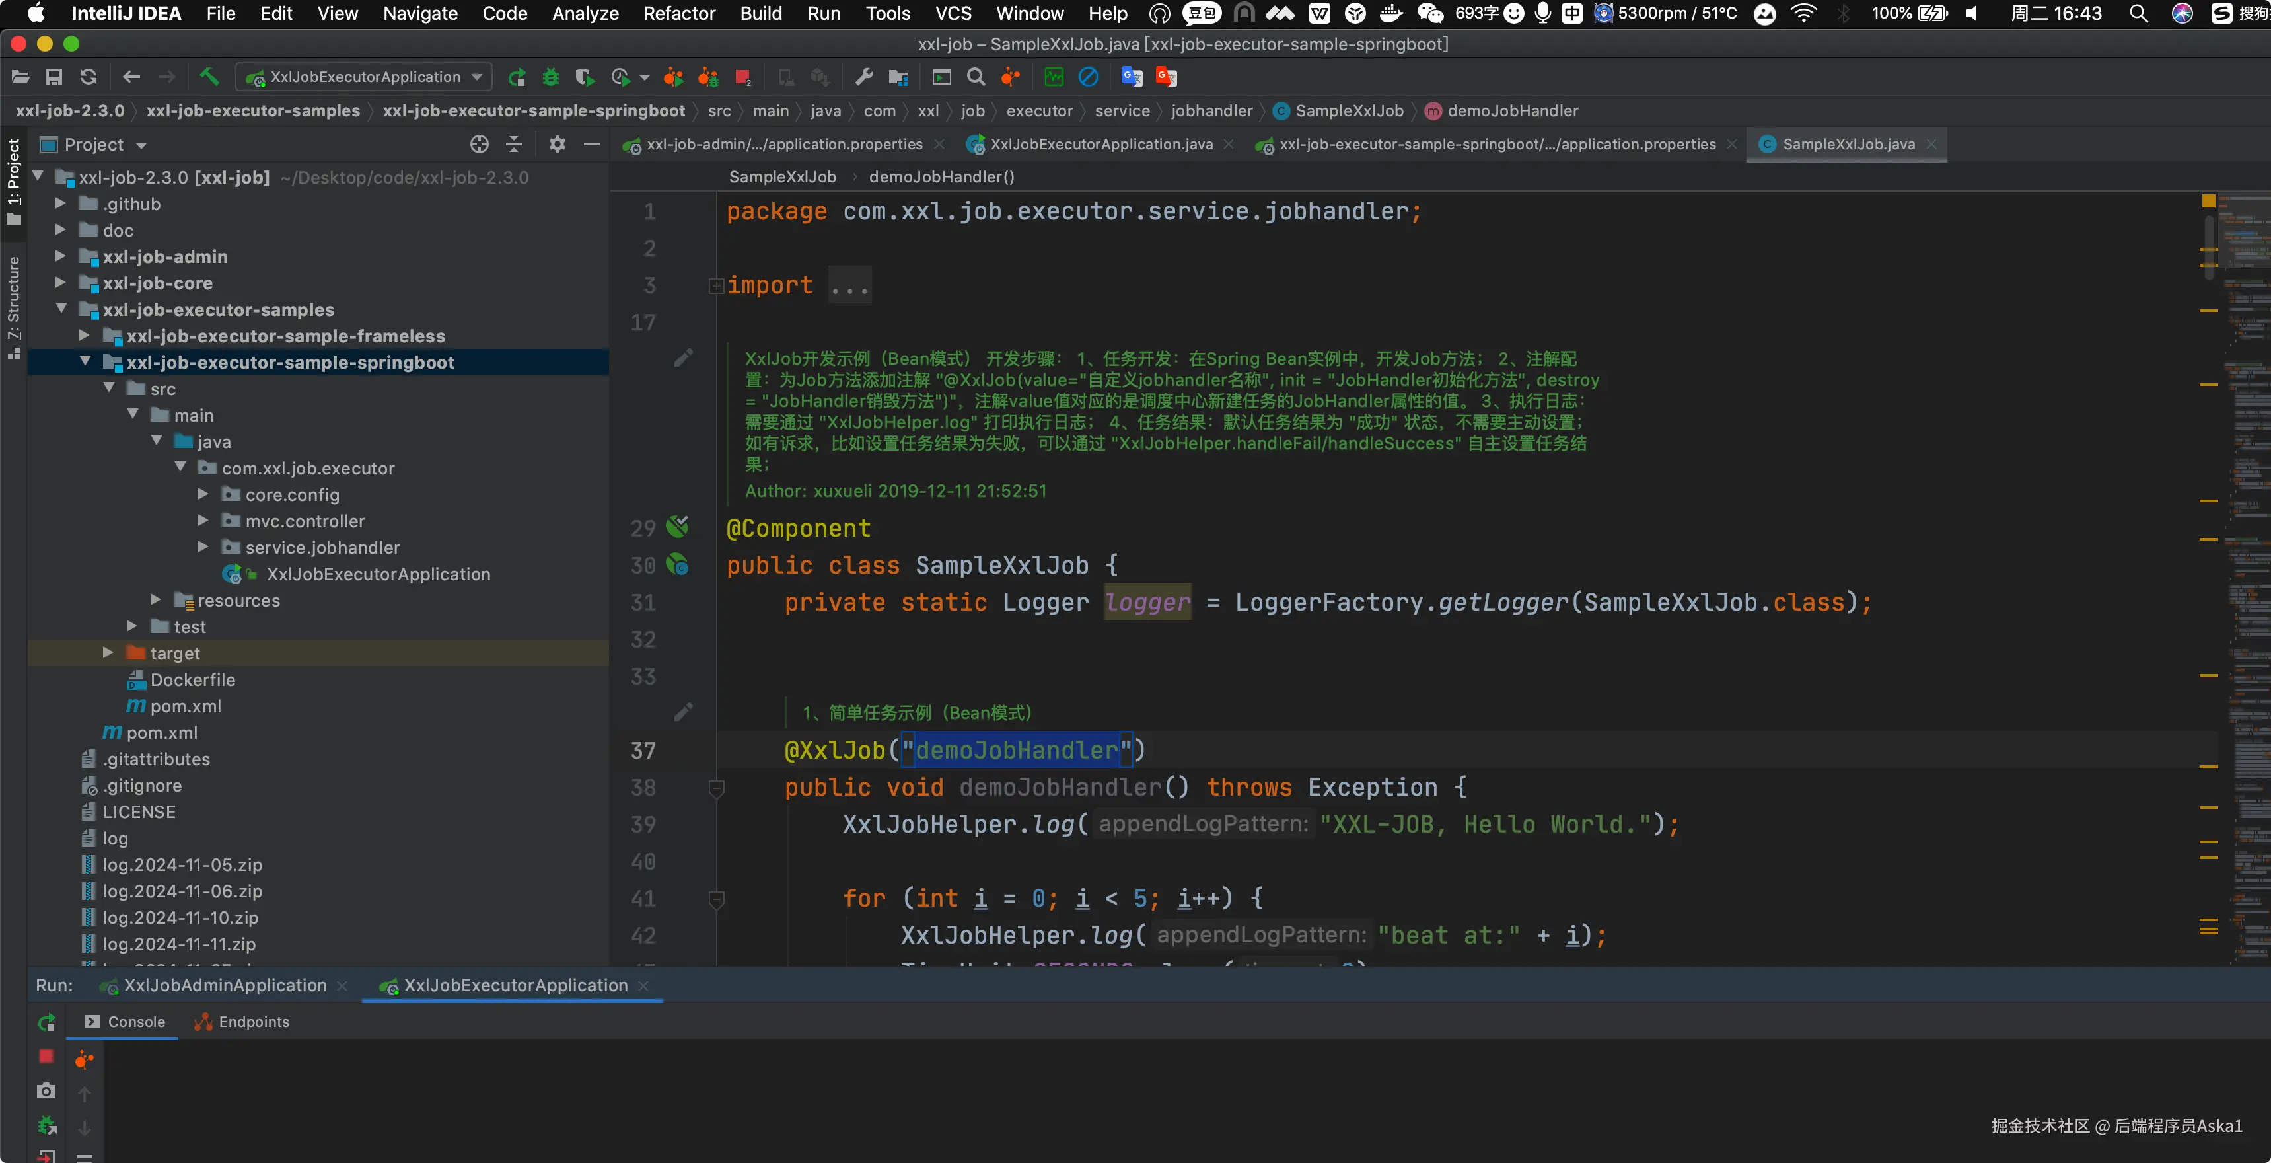This screenshot has width=2271, height=1163.
Task: Select the Dockerfile in the tree
Action: click(x=192, y=680)
